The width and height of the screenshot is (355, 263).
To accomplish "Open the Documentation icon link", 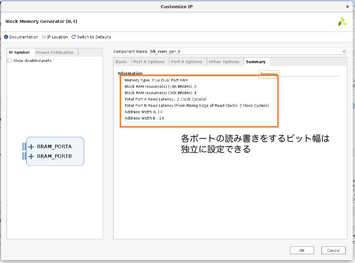I will click(x=6, y=37).
